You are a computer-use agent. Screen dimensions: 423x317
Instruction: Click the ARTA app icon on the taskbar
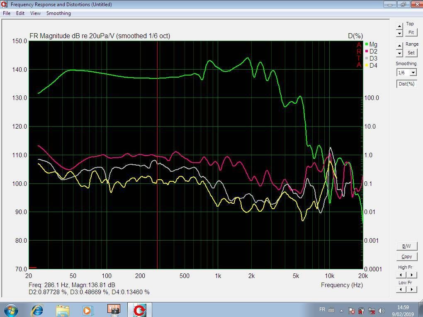click(139, 310)
